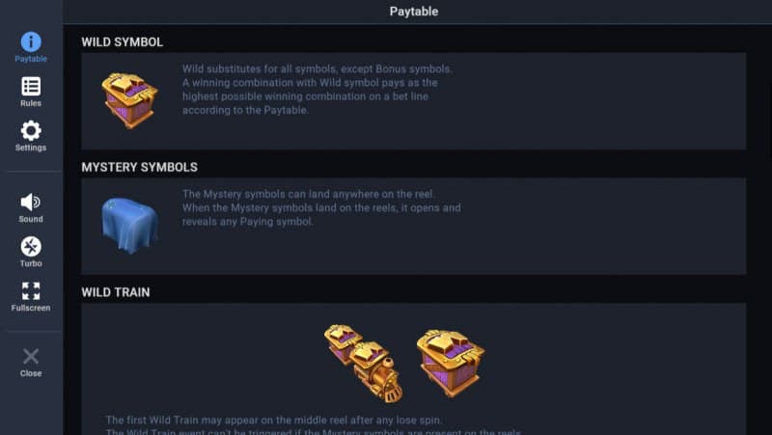Toggle Fullscreen mode
Image resolution: width=772 pixels, height=435 pixels.
tap(31, 296)
